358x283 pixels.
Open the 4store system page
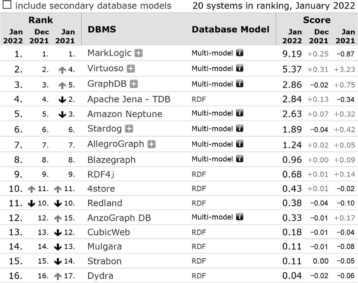101,189
